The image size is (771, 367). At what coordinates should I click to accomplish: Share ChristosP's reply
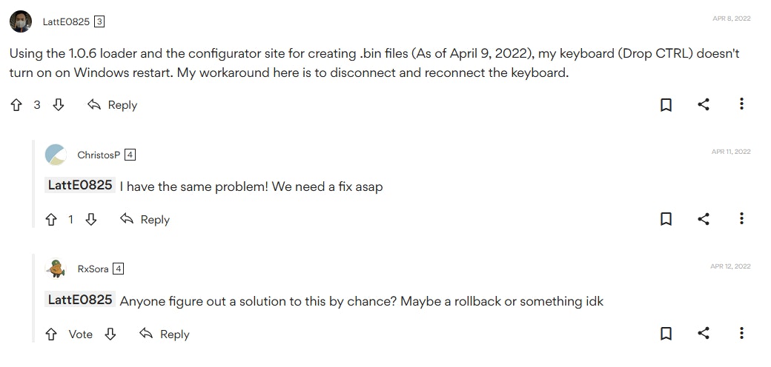click(704, 219)
